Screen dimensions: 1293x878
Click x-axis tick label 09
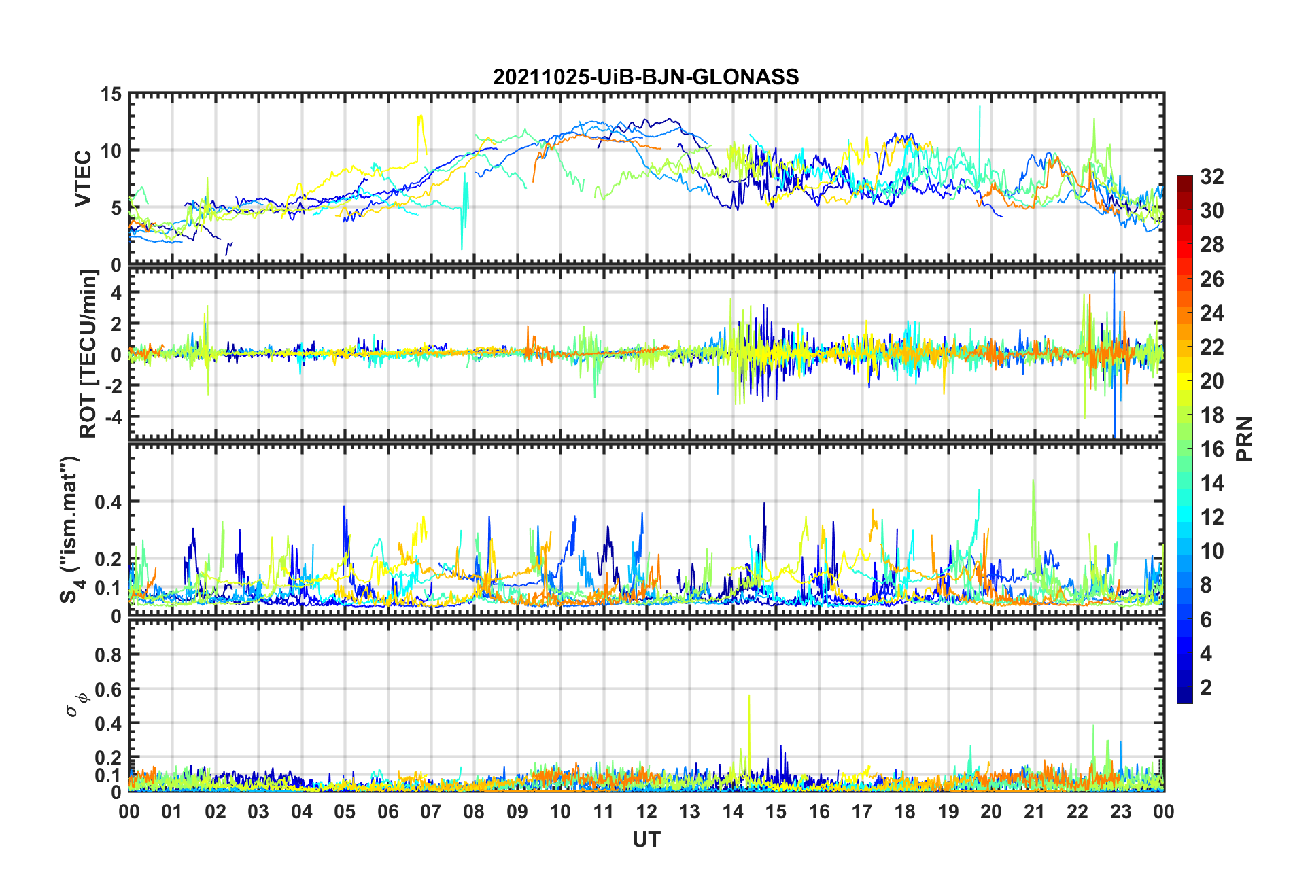(x=517, y=812)
